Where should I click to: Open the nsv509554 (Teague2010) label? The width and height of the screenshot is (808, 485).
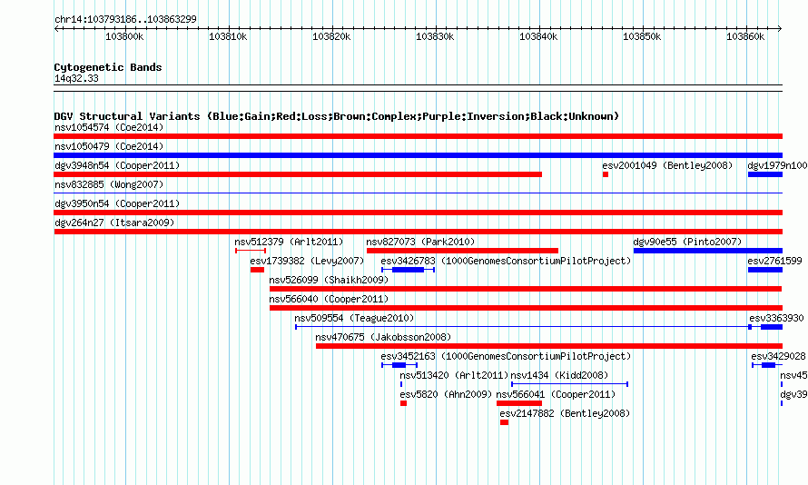[x=354, y=318]
